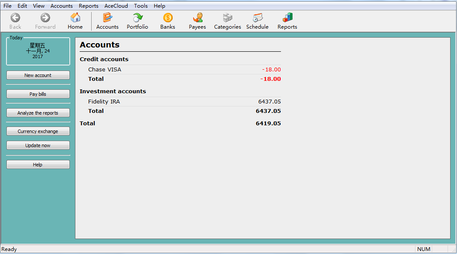Click the Forward arrow icon
Viewport: 457px width, 254px height.
pyautogui.click(x=45, y=18)
